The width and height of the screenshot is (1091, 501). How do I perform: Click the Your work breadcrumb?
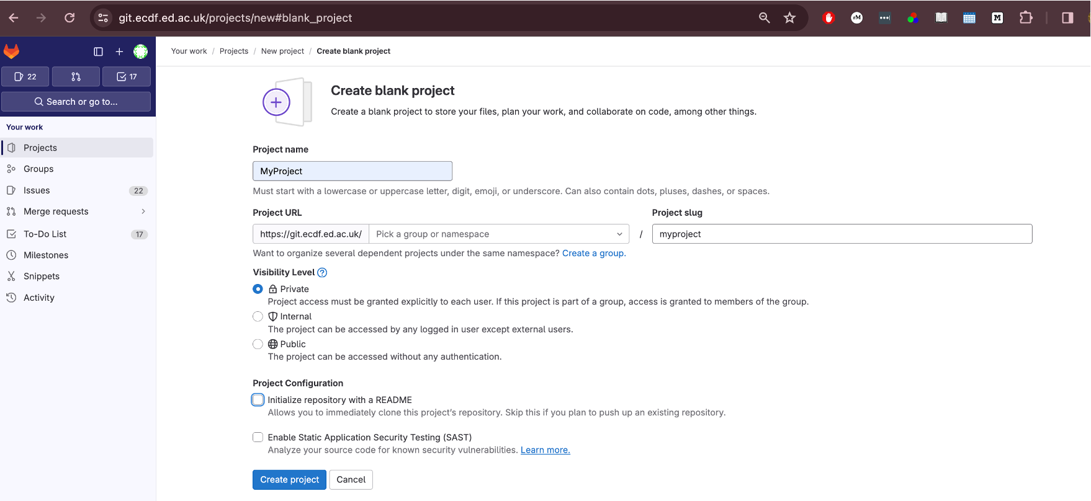pyautogui.click(x=189, y=51)
